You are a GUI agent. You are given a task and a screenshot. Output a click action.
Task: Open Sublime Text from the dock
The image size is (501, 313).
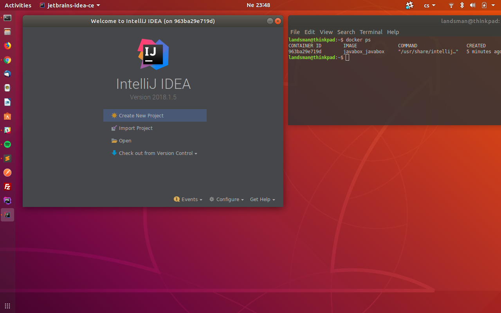[7, 158]
